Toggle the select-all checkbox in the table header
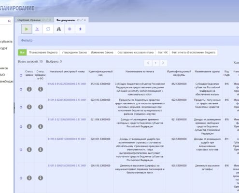 [21, 75]
